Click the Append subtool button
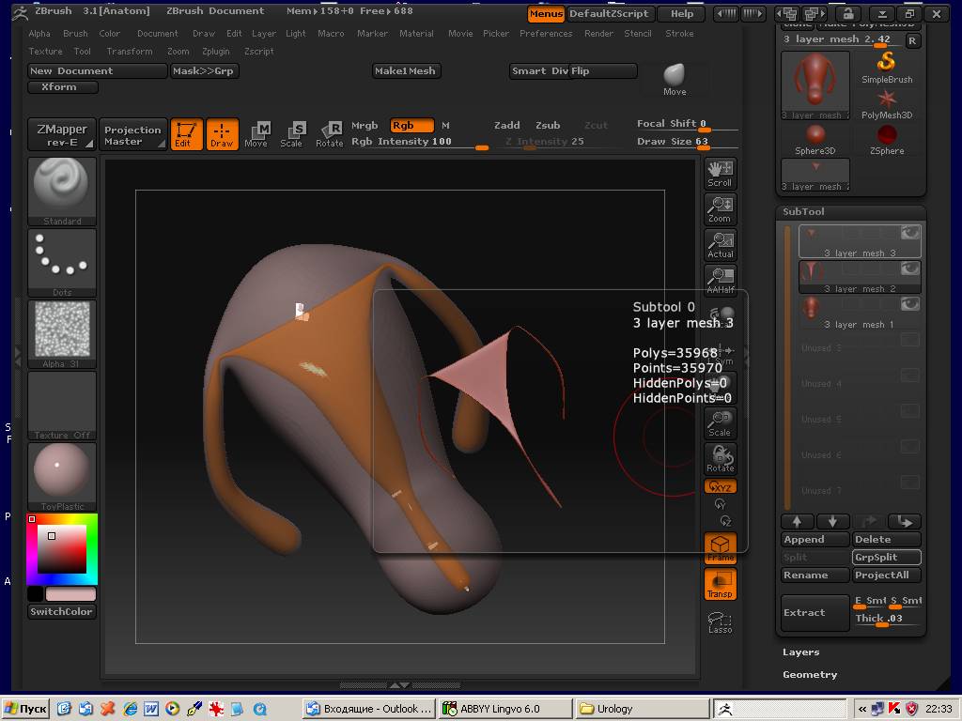The height and width of the screenshot is (721, 962). coord(815,539)
